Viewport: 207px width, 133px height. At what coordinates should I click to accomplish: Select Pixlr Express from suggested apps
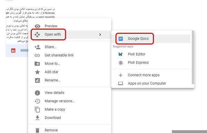click(151, 63)
